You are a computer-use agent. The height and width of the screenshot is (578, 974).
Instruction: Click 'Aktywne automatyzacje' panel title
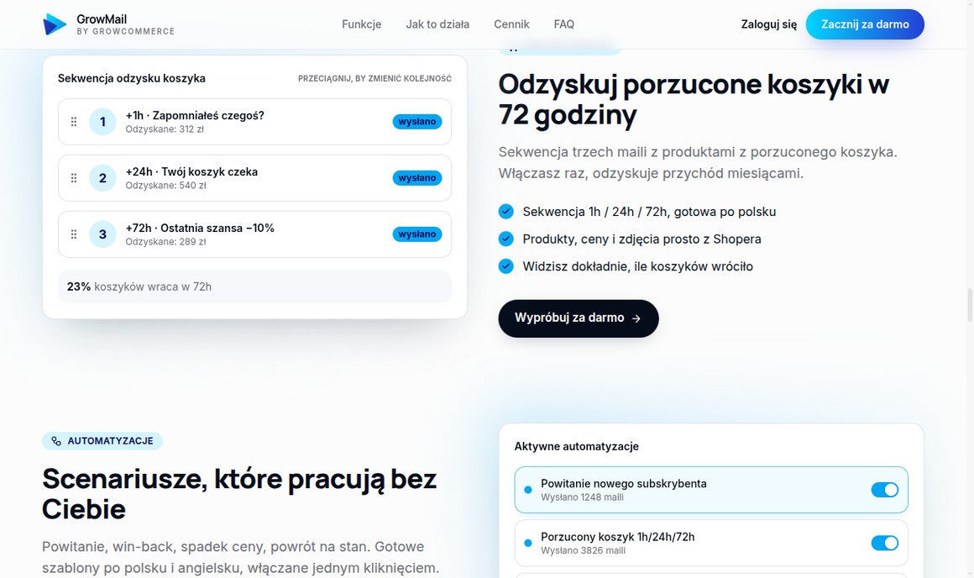[x=577, y=446]
